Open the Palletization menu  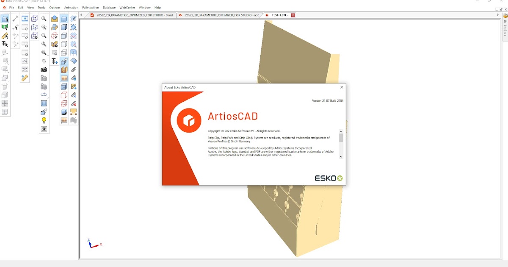90,7
